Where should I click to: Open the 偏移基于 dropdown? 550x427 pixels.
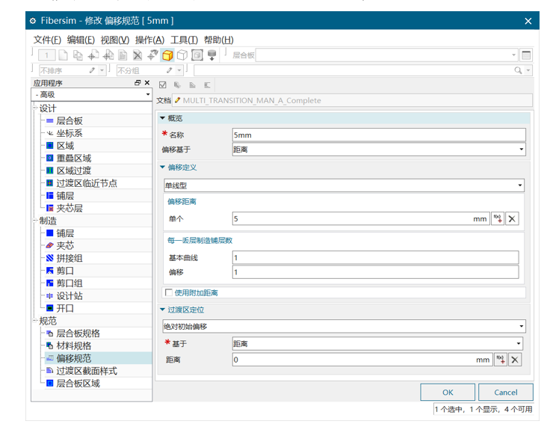click(x=379, y=149)
